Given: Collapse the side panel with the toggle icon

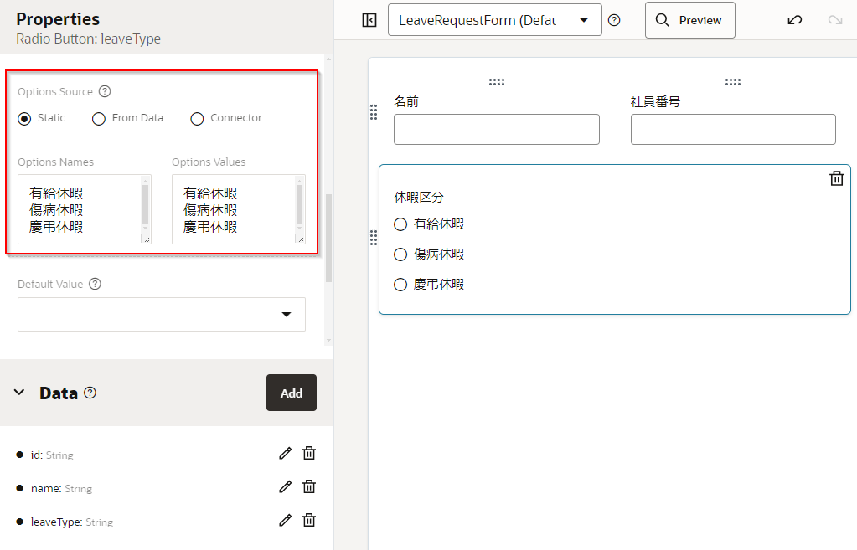Looking at the screenshot, I should [369, 20].
